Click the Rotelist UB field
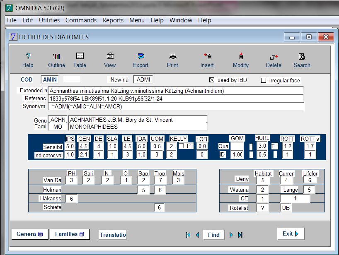339x255 pixels. coord(286,208)
